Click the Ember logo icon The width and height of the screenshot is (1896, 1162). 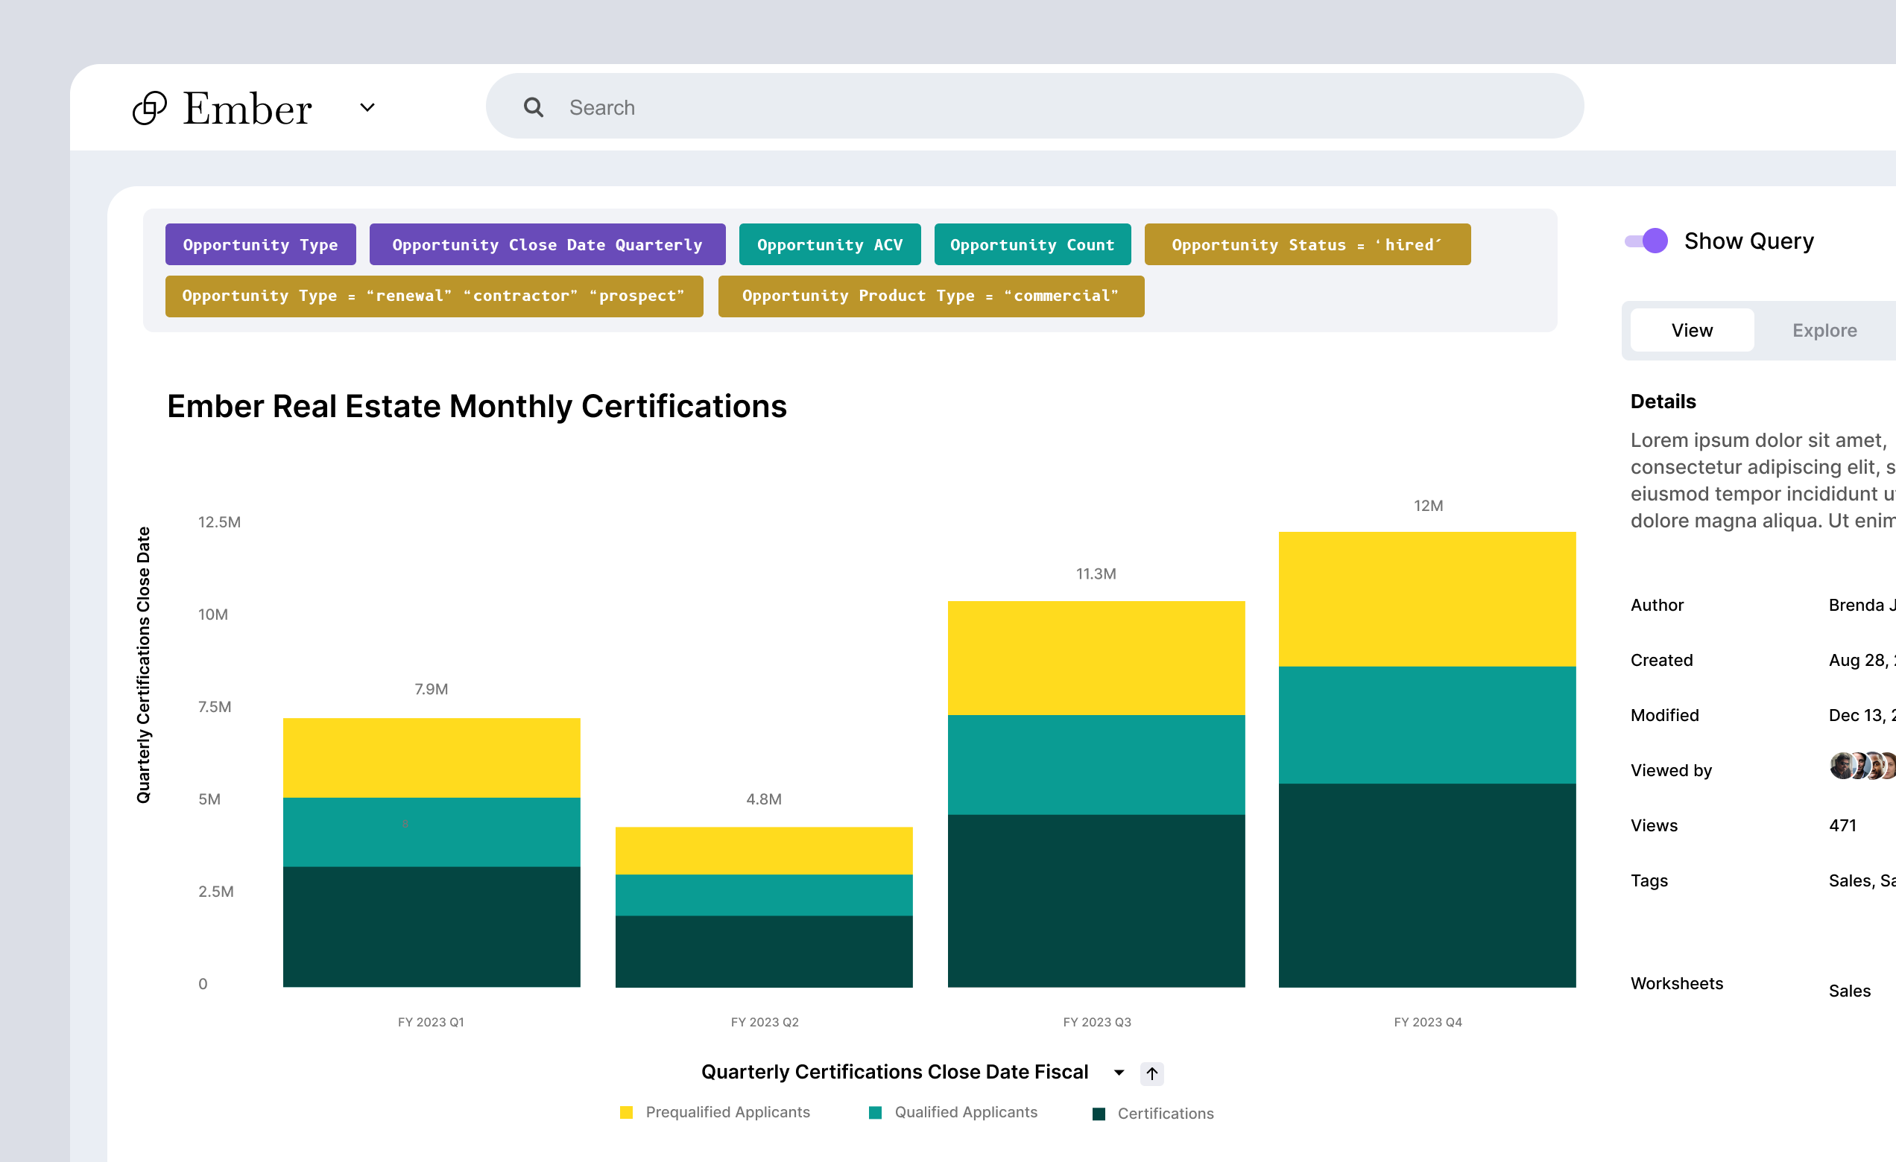tap(149, 108)
